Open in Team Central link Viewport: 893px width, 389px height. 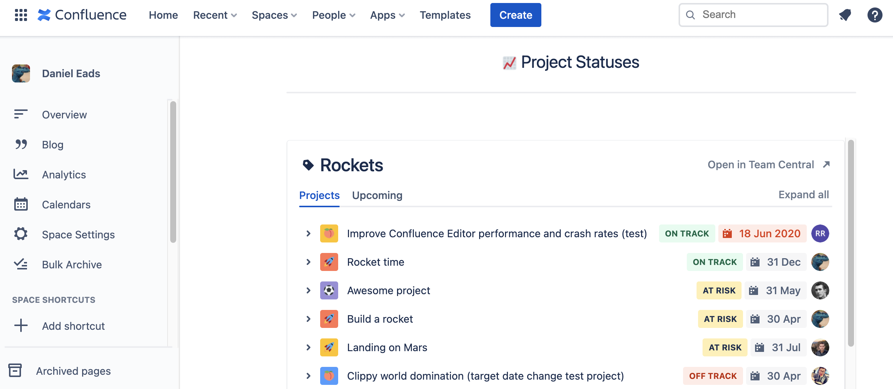(x=769, y=165)
